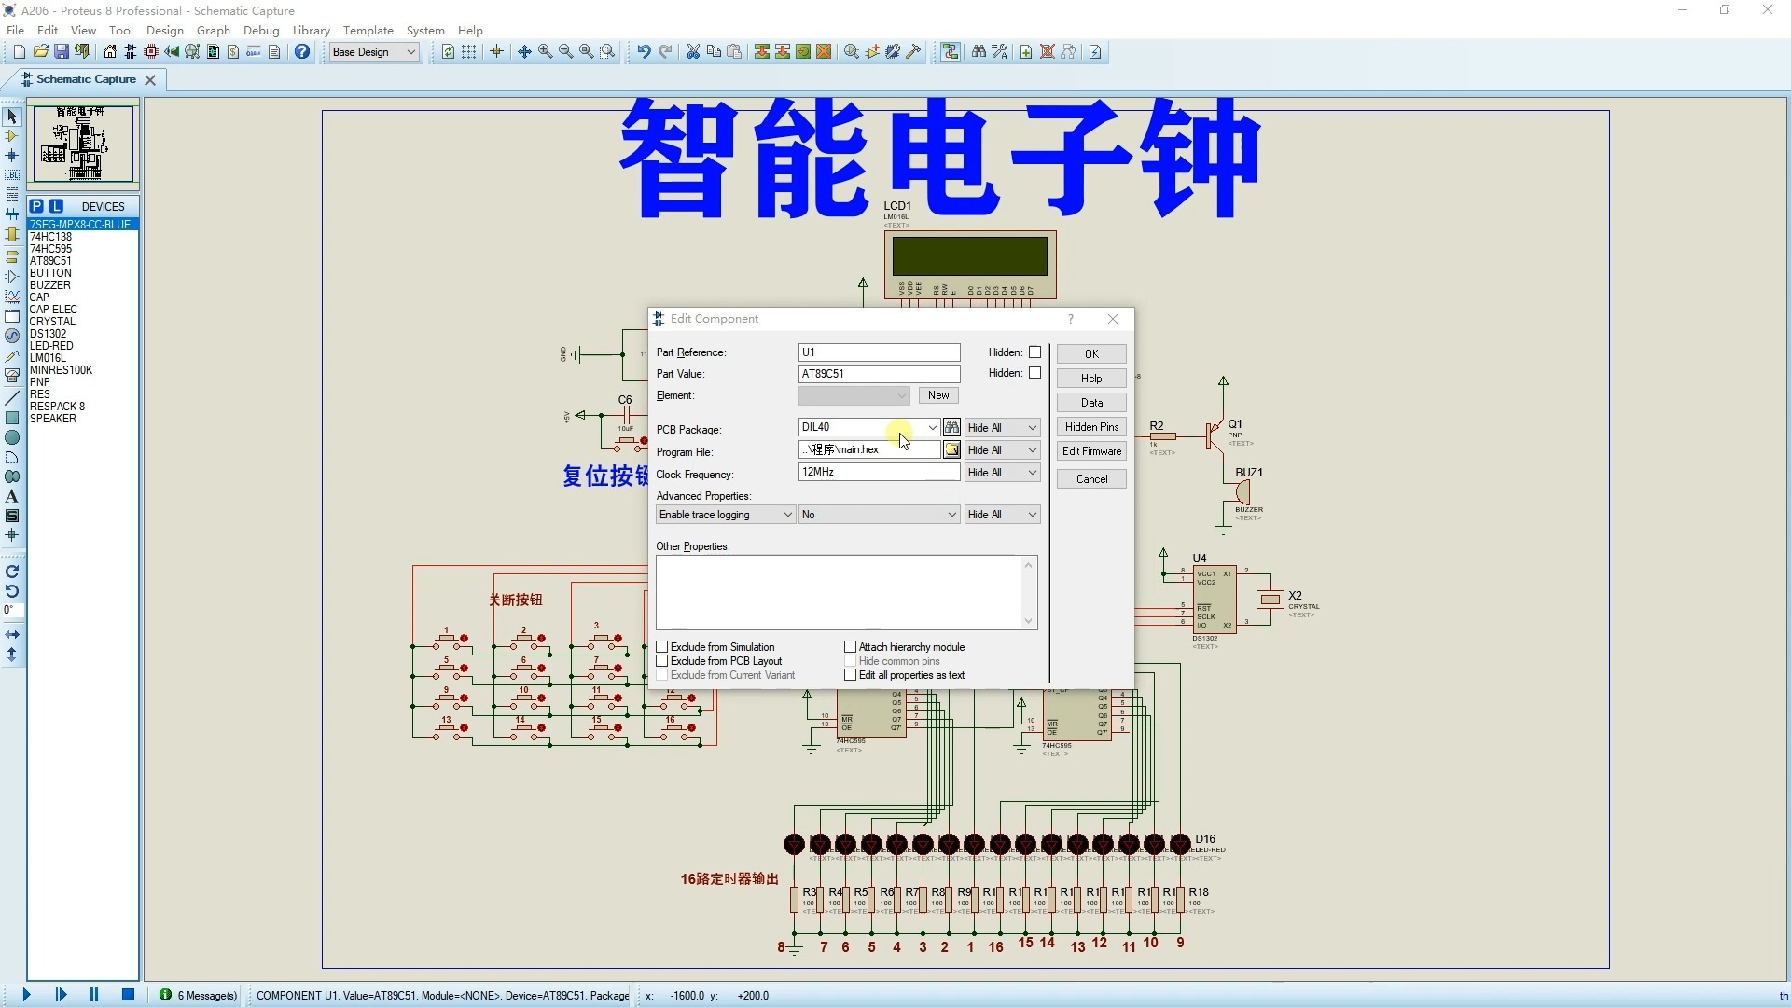Open the Property Assignment Tool icon

[999, 52]
